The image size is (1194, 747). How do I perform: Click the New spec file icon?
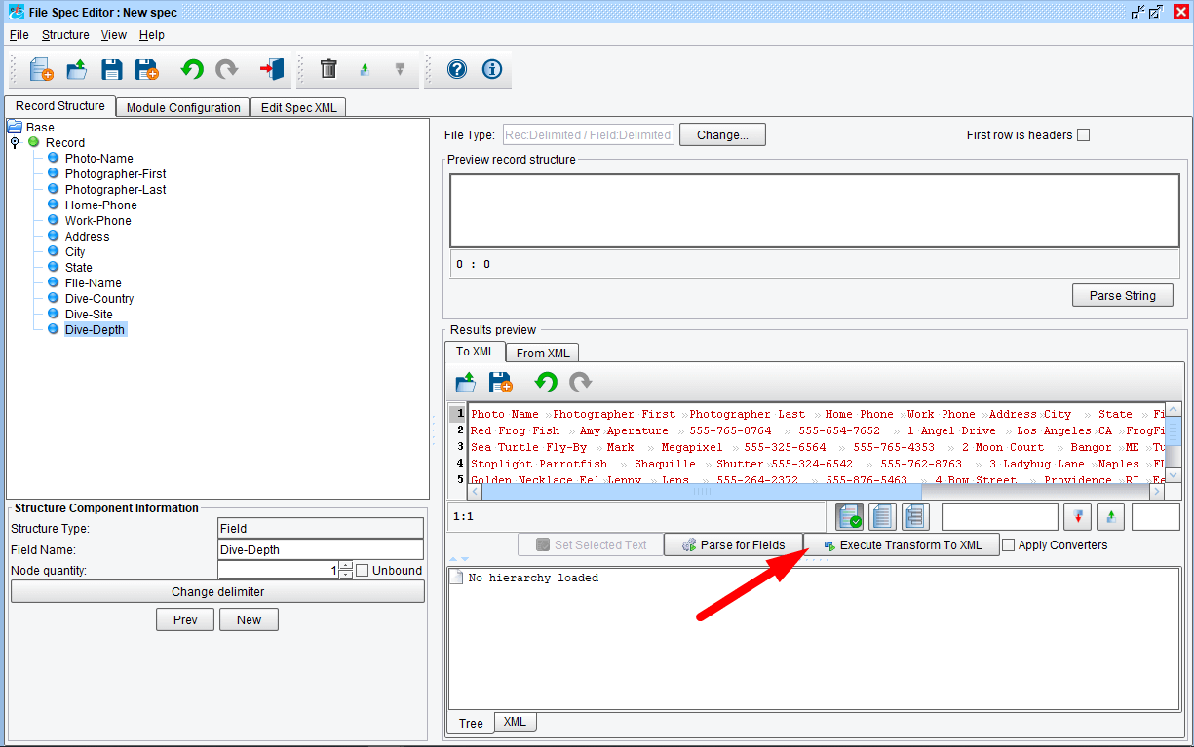point(41,70)
